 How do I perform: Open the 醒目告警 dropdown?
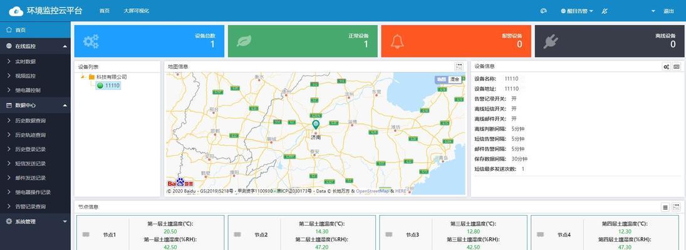tap(577, 11)
